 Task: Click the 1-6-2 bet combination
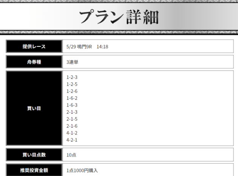click(72, 98)
